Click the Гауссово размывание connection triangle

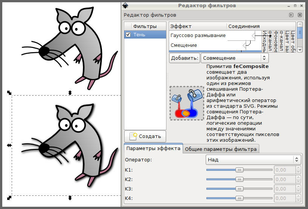coord(253,36)
